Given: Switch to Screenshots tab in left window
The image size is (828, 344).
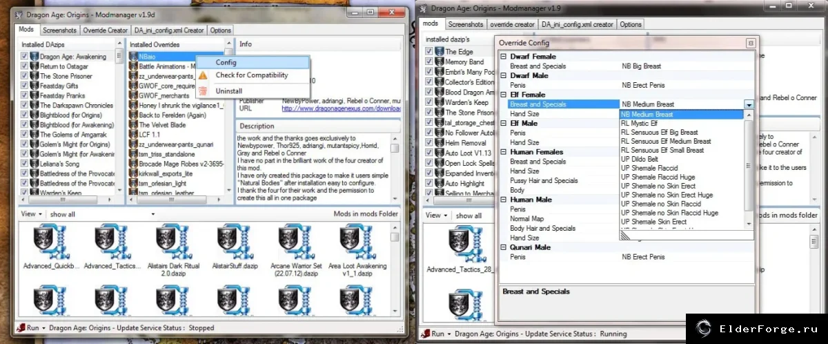Looking at the screenshot, I should point(59,30).
